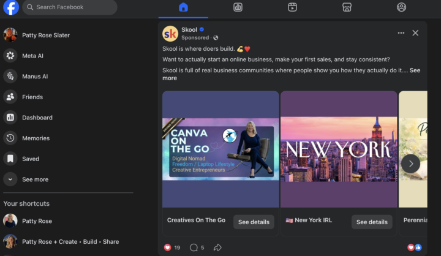This screenshot has height=256, width=441.
Task: Open the three-dot menu on Skool post
Action: point(401,33)
